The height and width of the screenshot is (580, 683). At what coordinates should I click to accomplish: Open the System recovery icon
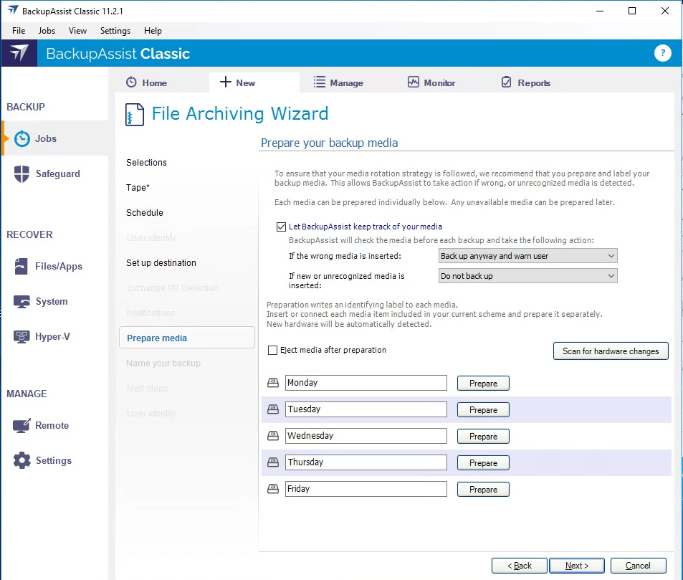(22, 302)
